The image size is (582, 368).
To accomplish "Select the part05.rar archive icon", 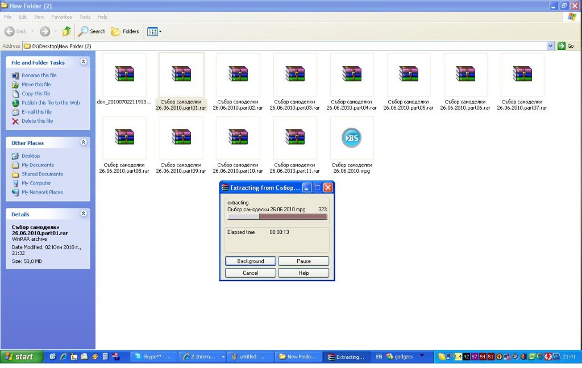I will [x=409, y=74].
